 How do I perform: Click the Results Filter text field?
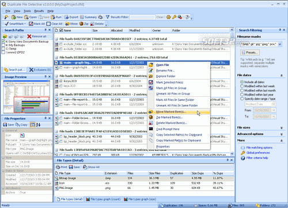coord(142,17)
